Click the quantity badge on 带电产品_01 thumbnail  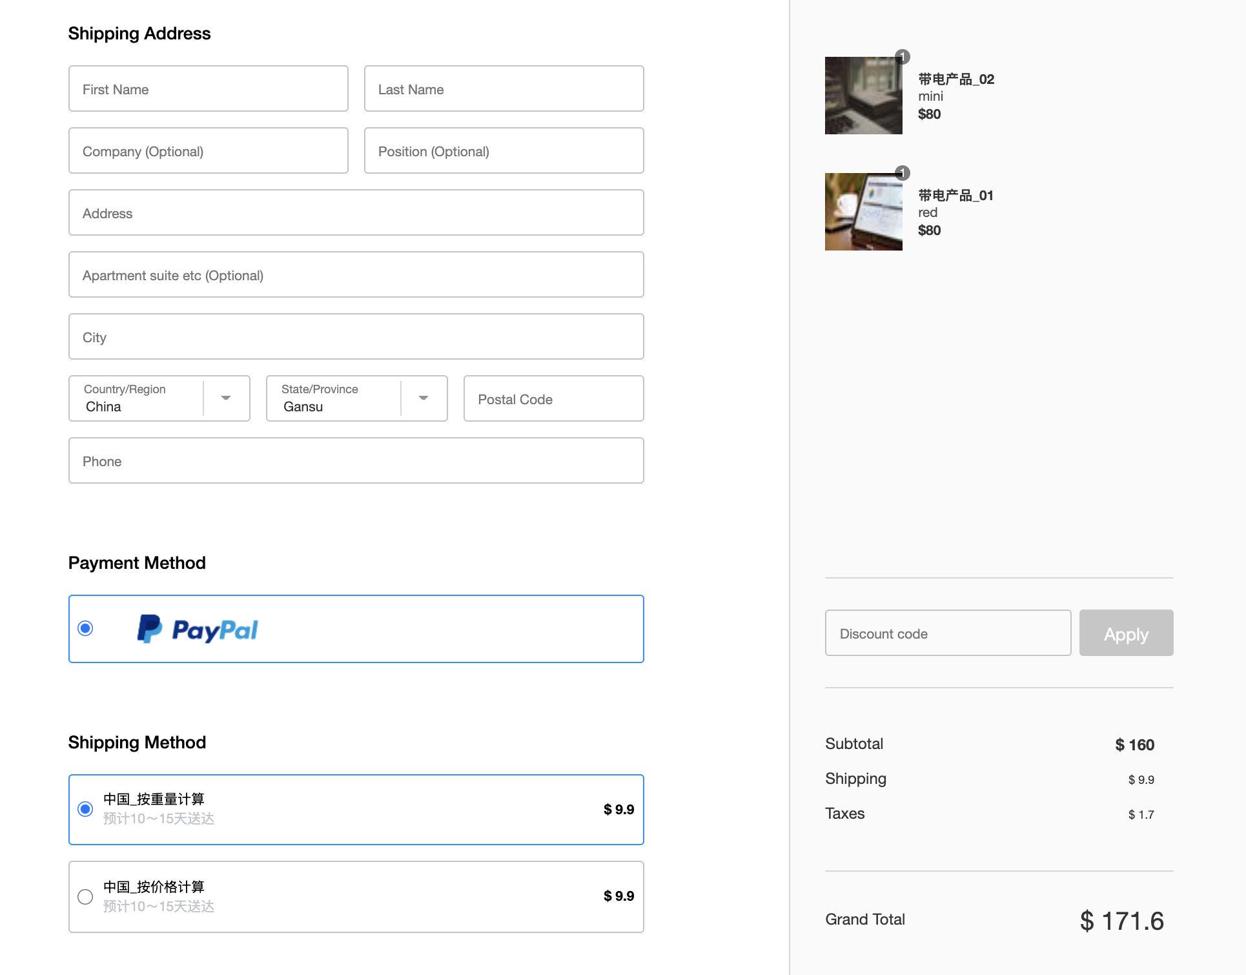tap(903, 173)
